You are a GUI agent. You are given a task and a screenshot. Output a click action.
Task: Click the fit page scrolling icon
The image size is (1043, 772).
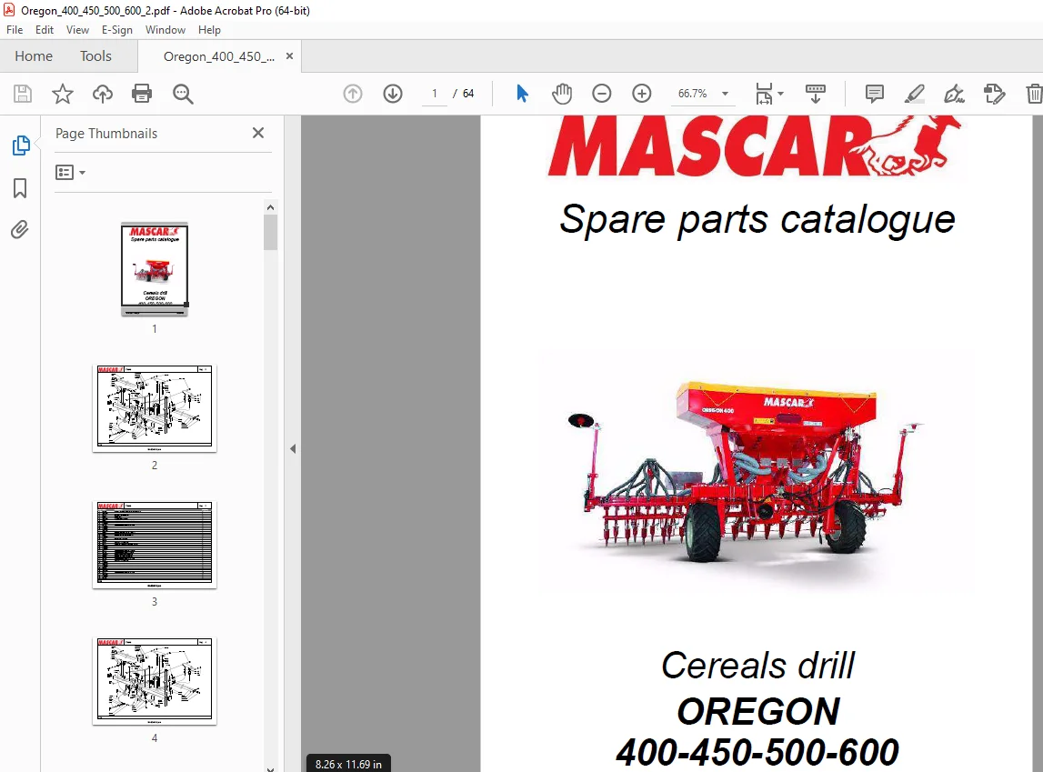[764, 94]
